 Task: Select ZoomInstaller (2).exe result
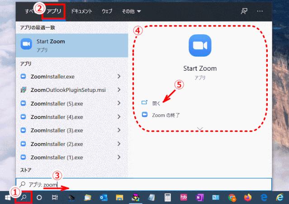(72, 144)
